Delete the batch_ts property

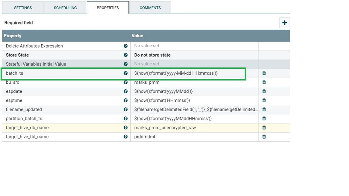point(264,73)
